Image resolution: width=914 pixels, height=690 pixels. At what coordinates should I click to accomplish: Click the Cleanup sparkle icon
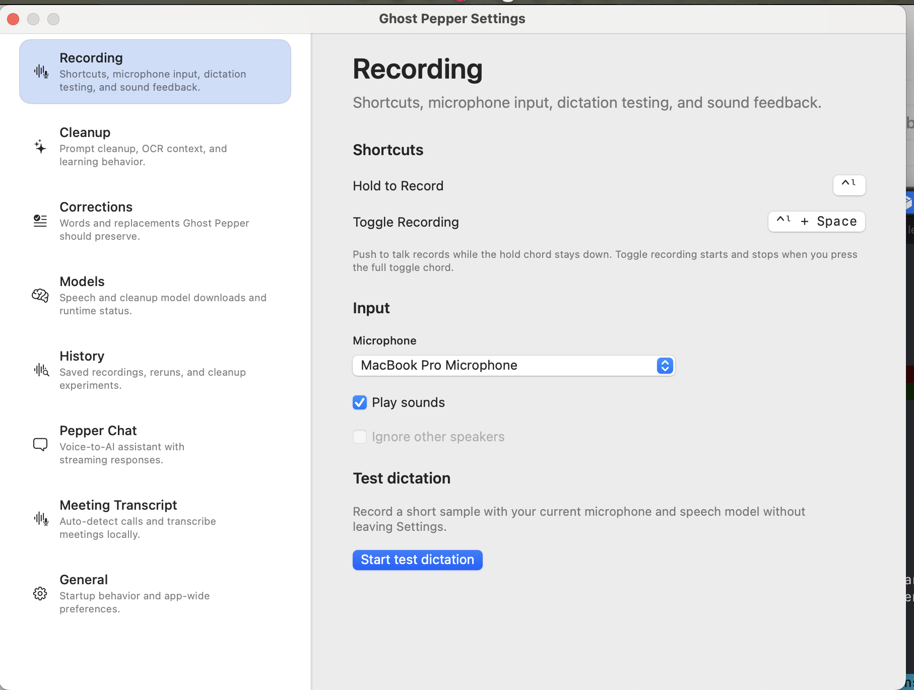40,147
